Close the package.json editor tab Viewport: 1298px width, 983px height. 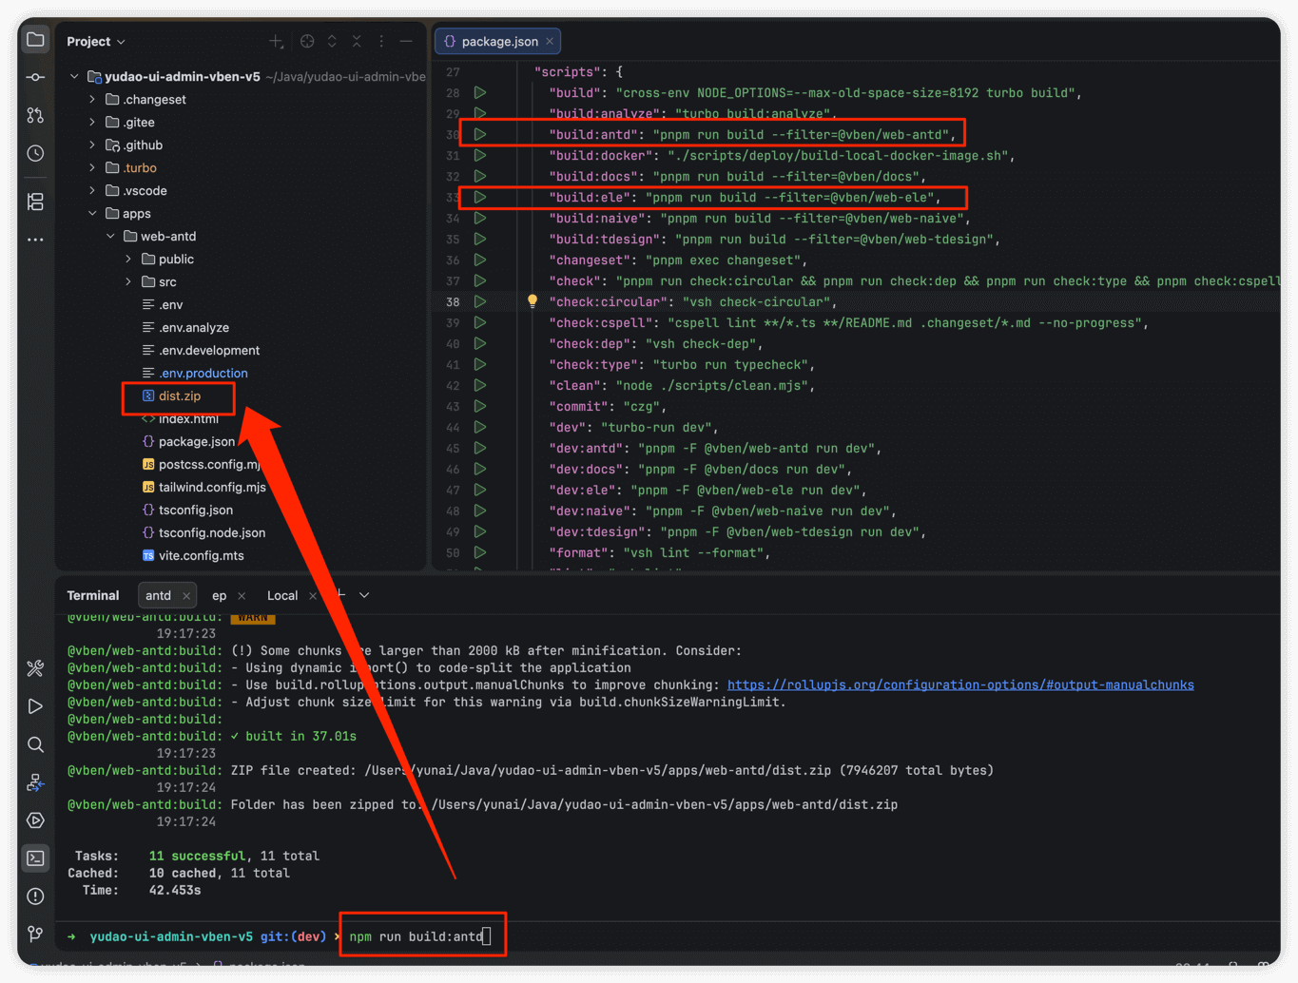coord(550,42)
